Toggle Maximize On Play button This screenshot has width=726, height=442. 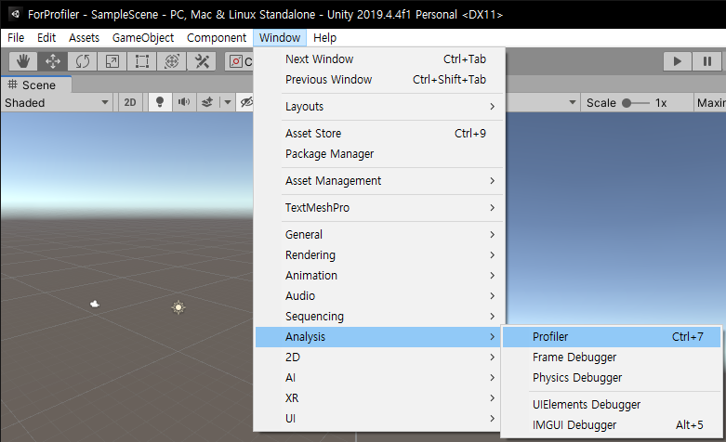[710, 103]
